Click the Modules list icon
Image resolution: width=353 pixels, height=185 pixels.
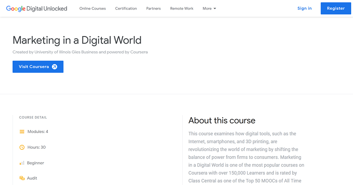22,132
